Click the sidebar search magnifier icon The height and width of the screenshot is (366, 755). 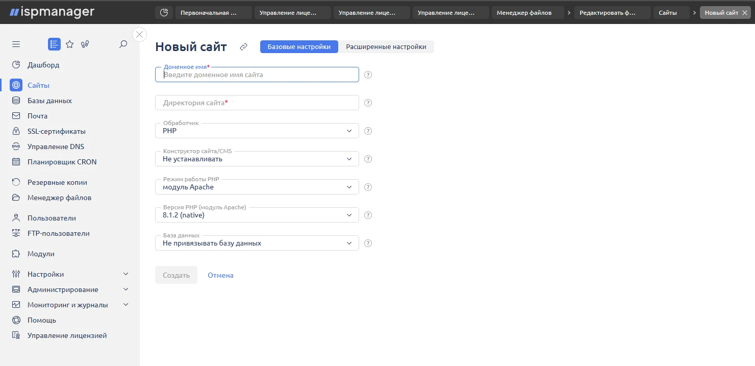[x=123, y=44]
